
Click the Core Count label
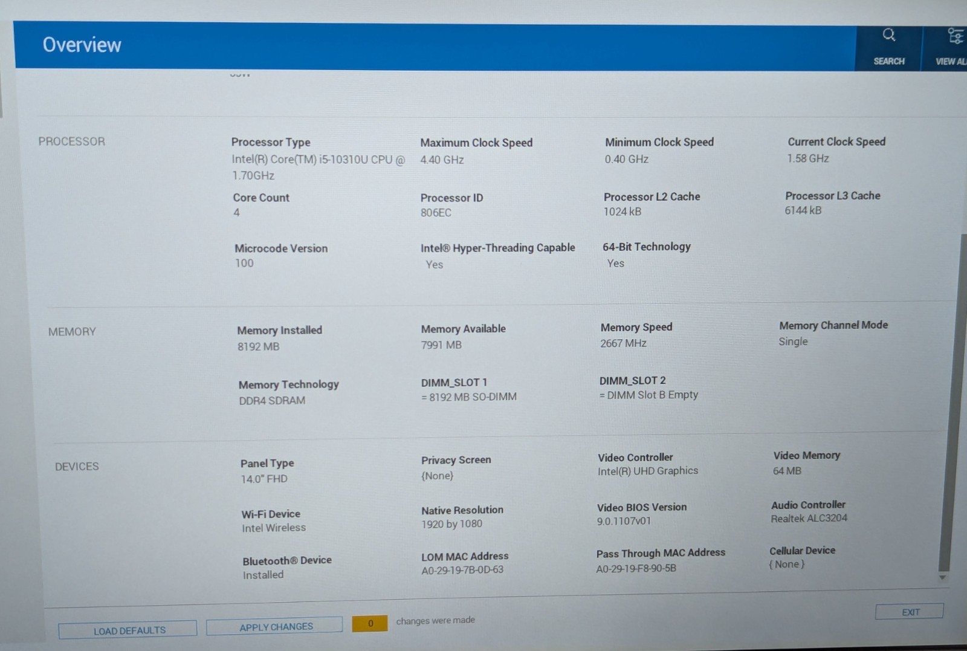[x=261, y=198]
